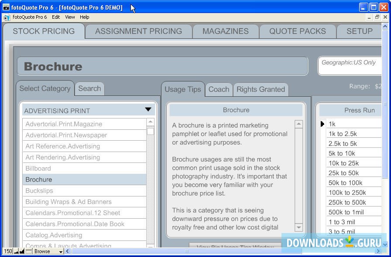391x257 pixels.
Task: Restore the inner document window
Action: coord(377,17)
